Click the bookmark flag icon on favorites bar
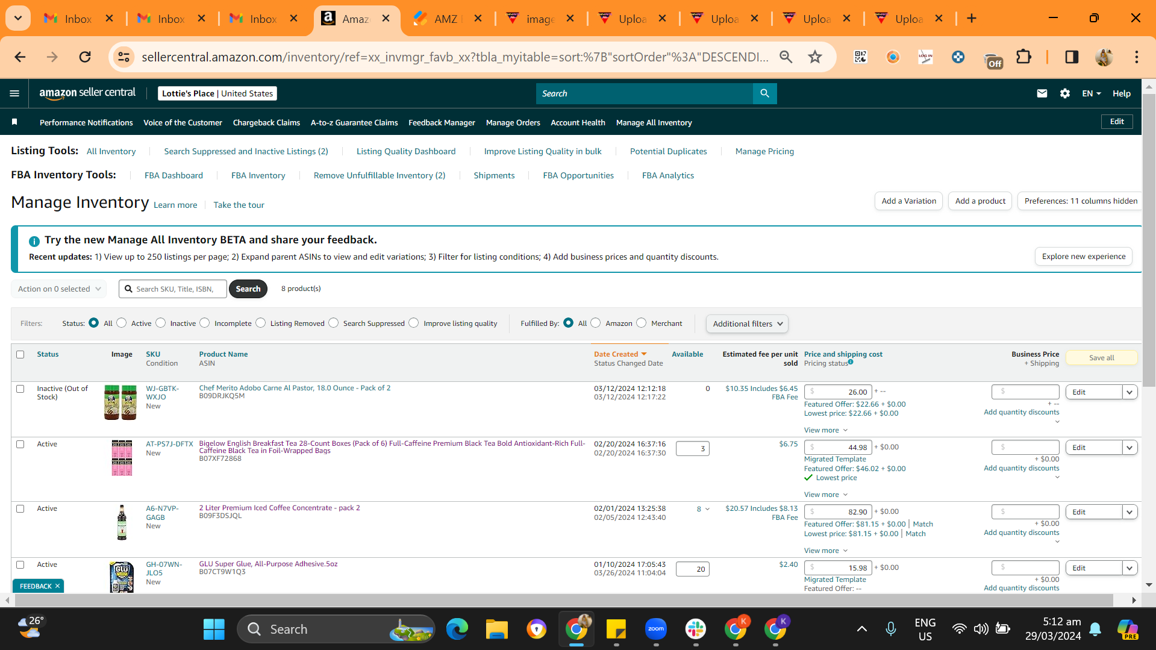The image size is (1156, 650). tap(14, 122)
